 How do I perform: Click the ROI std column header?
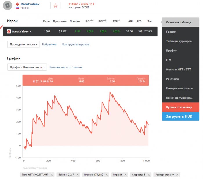pyautogui.click(x=89, y=21)
